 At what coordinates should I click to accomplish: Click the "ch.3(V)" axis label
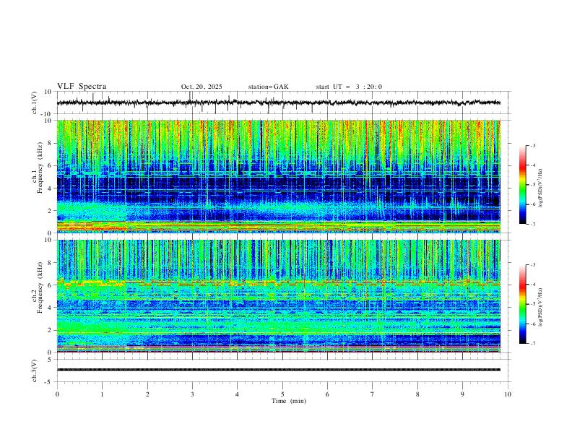click(35, 370)
